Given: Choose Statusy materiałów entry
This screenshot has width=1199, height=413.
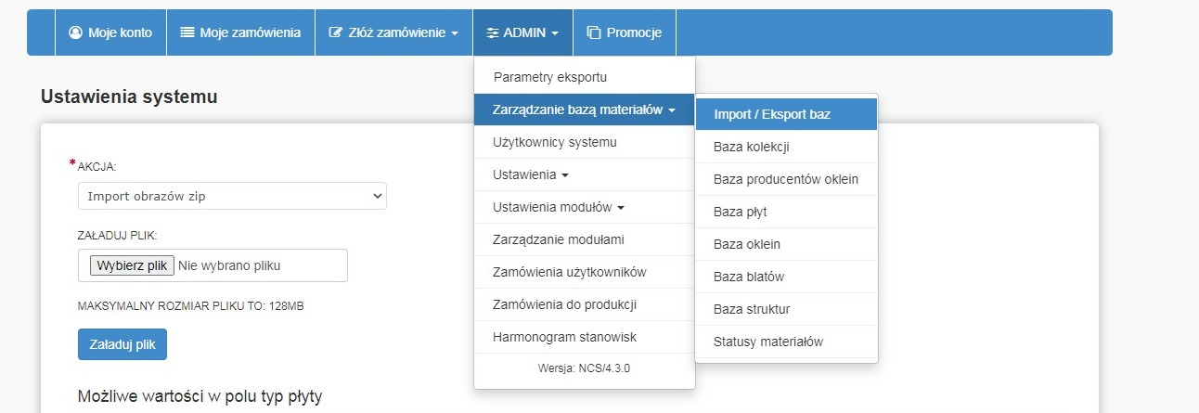Looking at the screenshot, I should (x=768, y=342).
